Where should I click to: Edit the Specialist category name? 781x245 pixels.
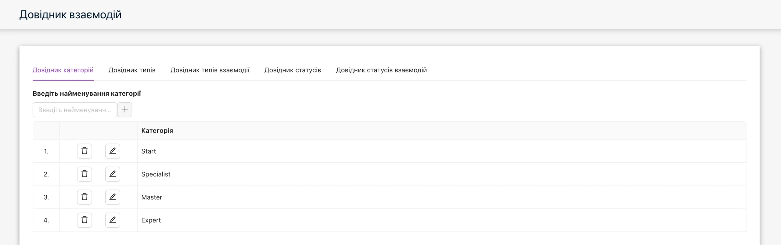[113, 174]
